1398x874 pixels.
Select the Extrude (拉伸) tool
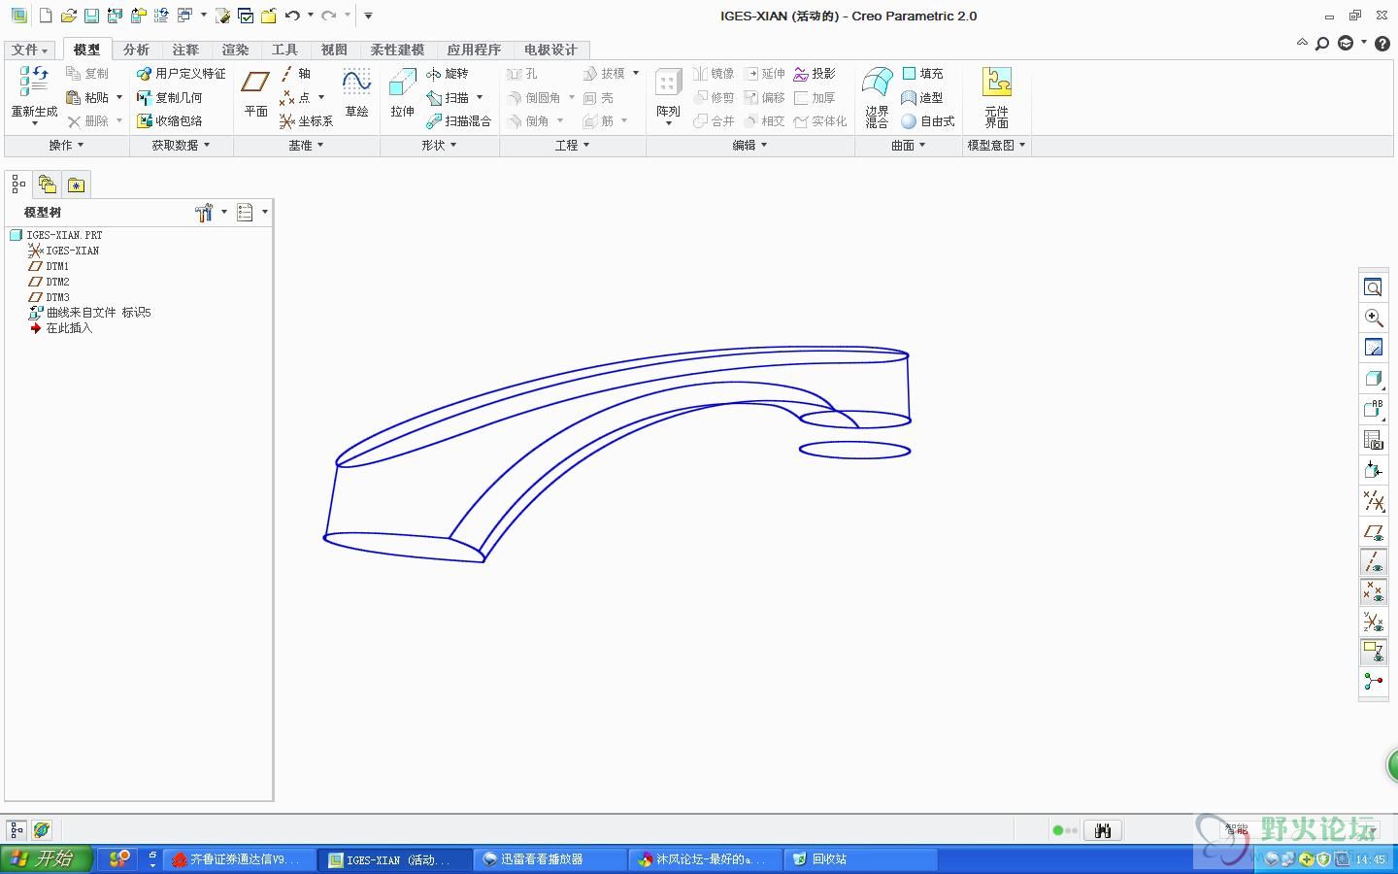coord(402,93)
